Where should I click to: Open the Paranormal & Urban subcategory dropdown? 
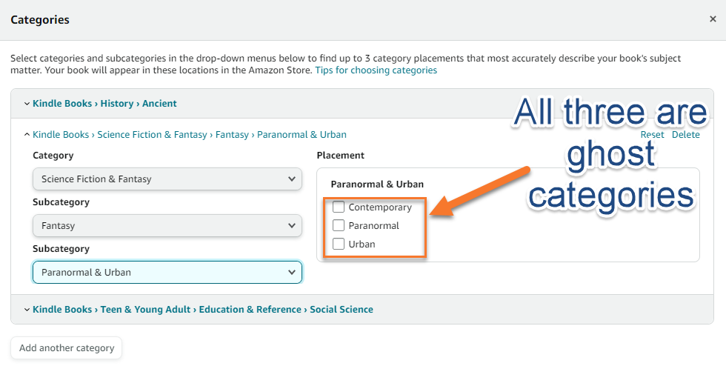point(167,272)
